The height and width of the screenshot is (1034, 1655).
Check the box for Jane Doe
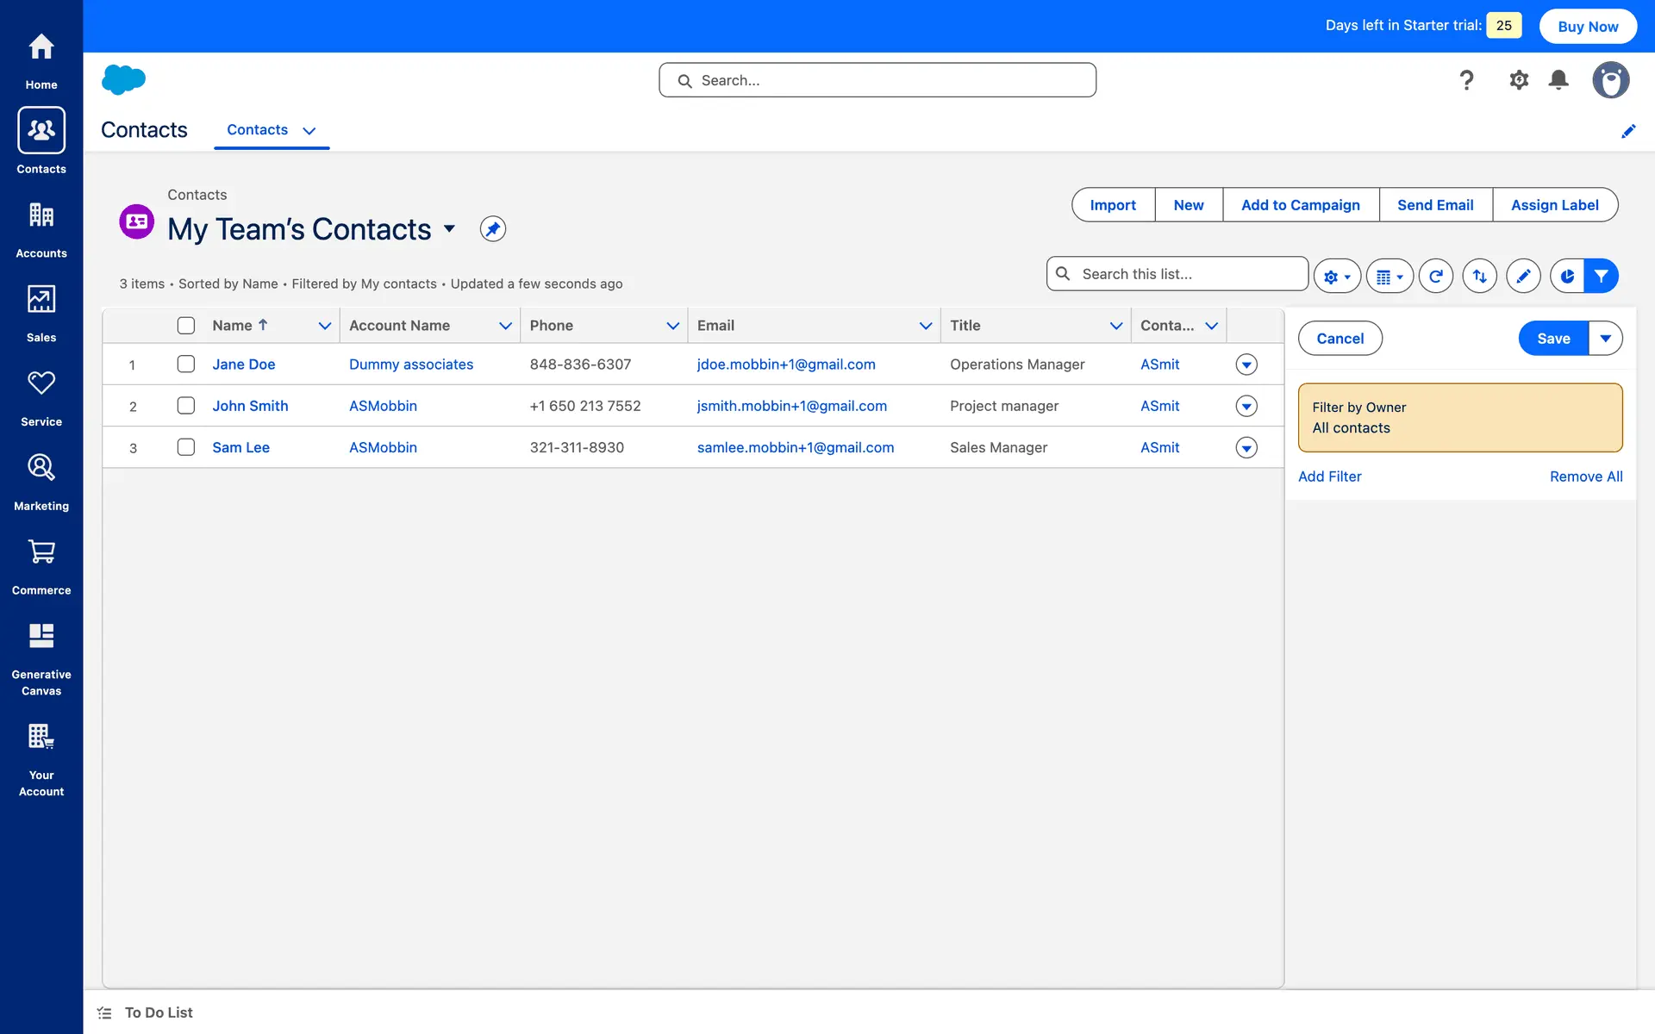186,364
